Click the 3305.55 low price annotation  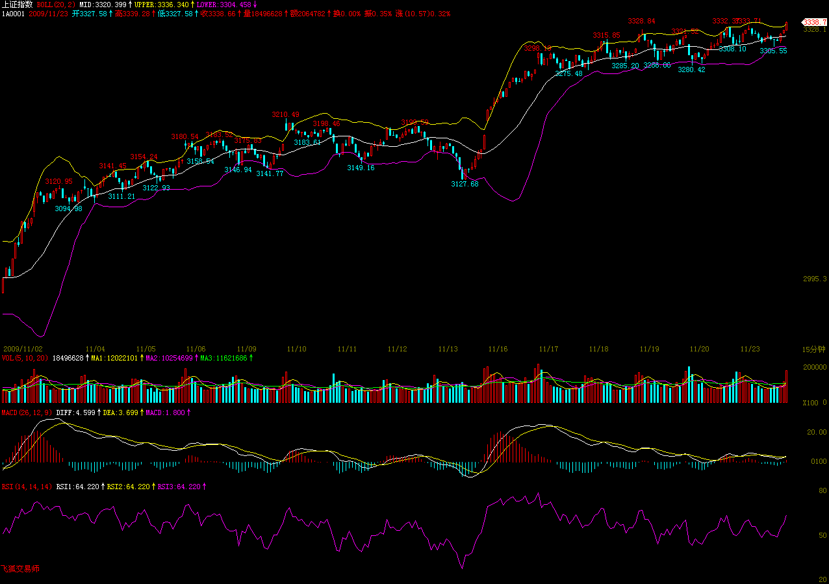773,51
